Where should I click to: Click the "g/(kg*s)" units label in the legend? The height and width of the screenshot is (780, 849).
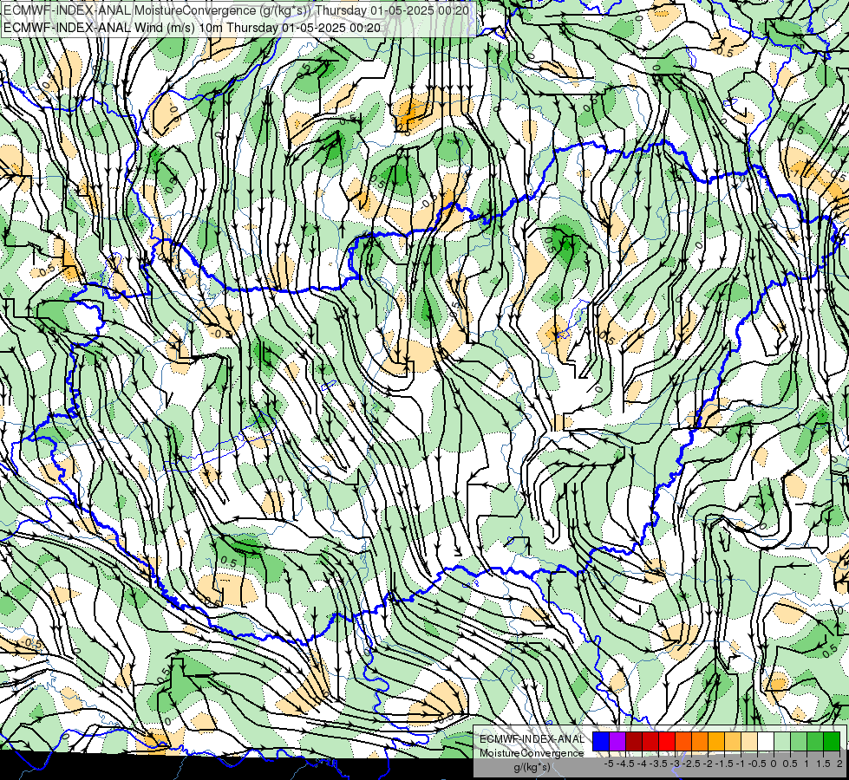(532, 768)
